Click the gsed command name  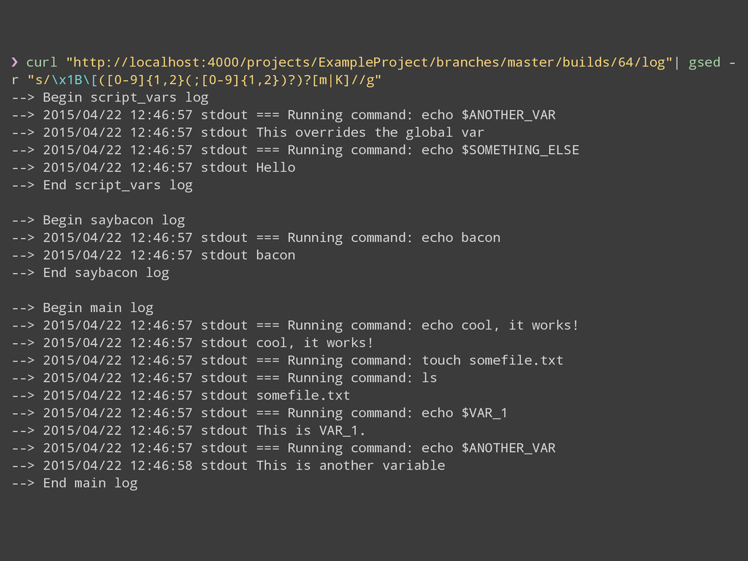coord(704,62)
